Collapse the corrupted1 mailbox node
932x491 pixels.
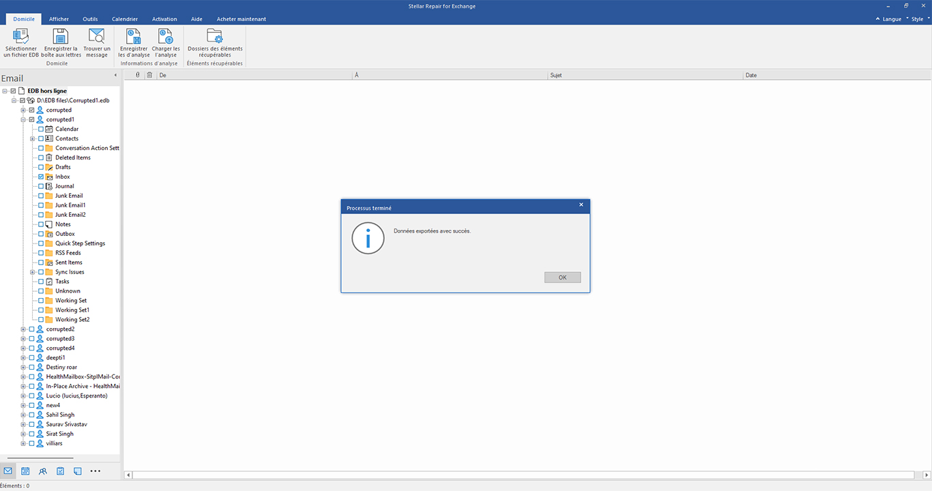pos(24,119)
